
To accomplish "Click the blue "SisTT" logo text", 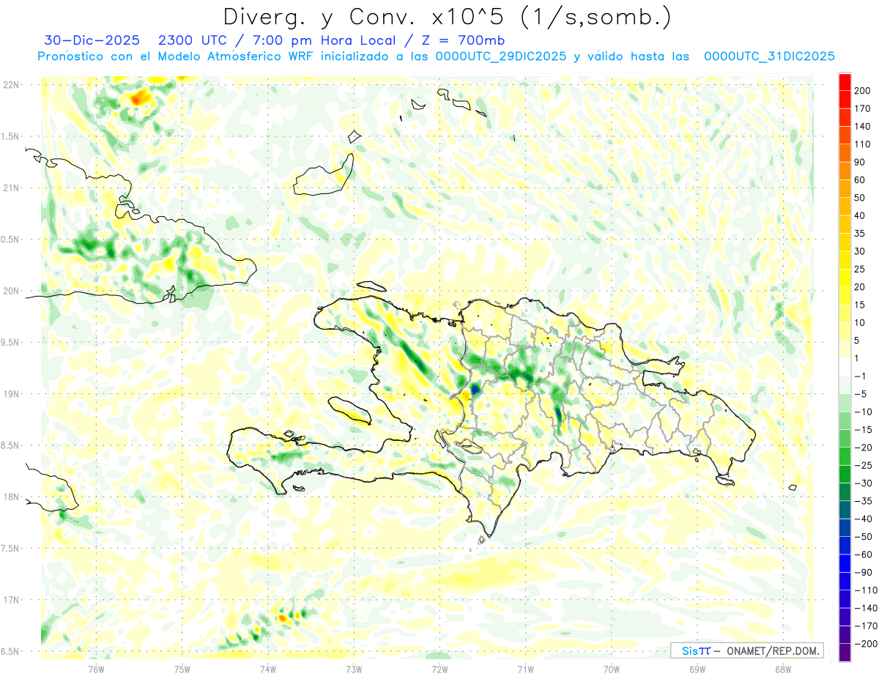I will pyautogui.click(x=695, y=650).
